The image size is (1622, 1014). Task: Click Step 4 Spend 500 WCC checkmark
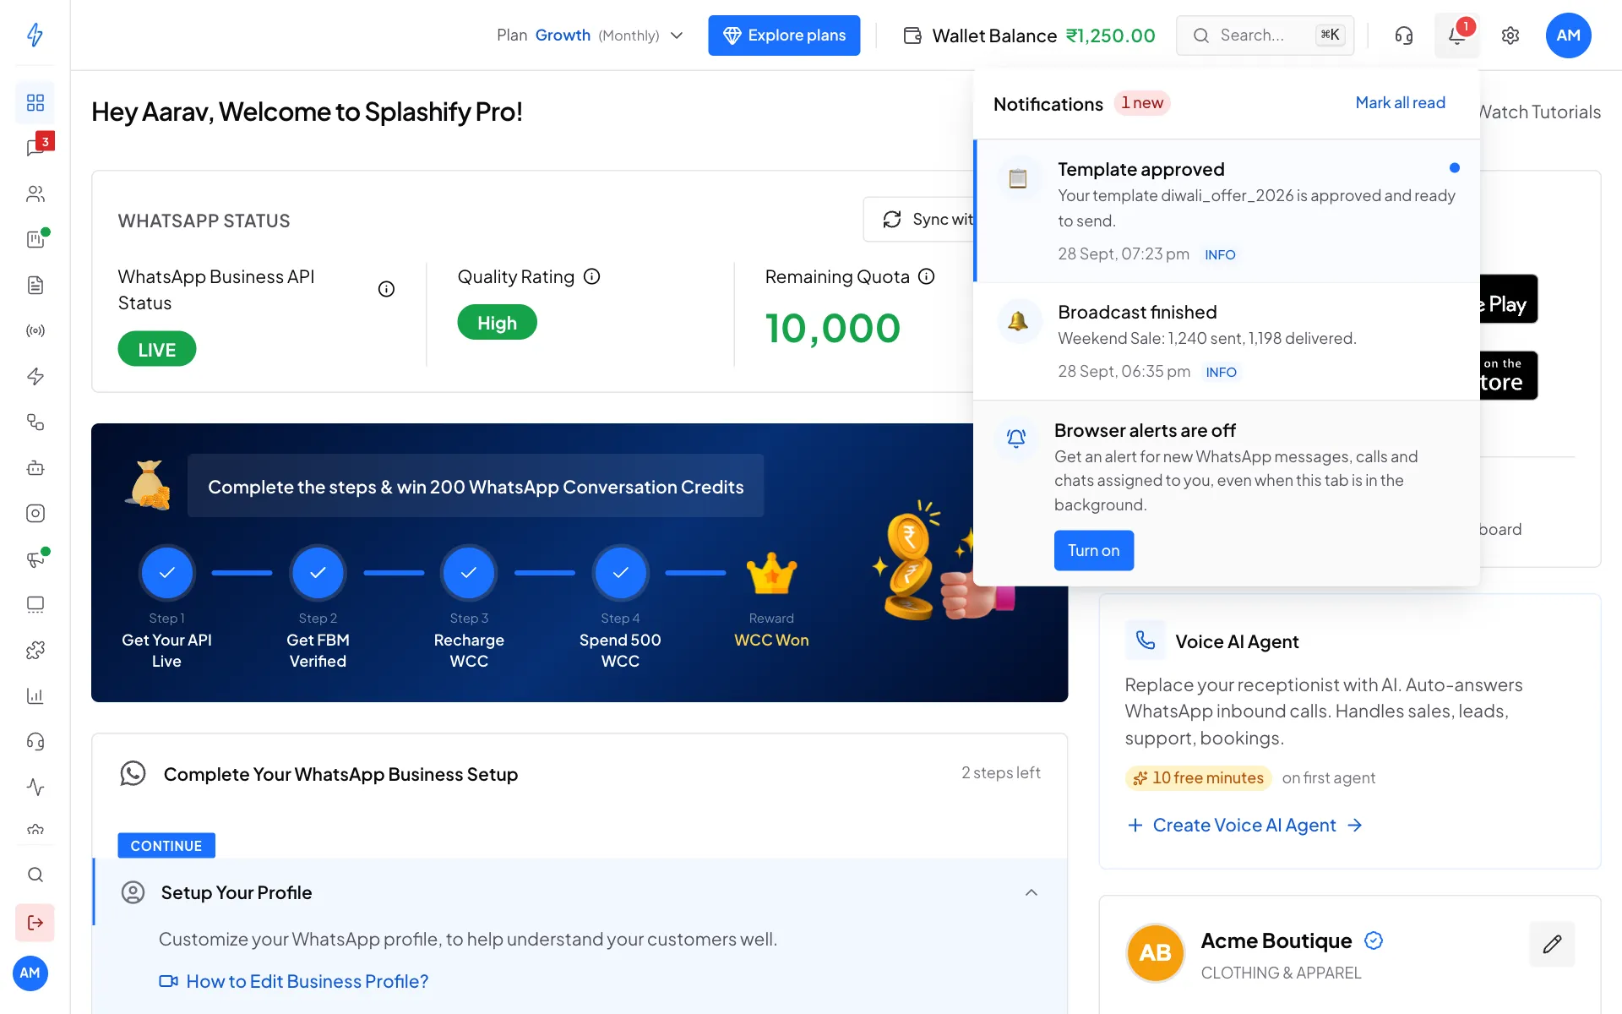(x=620, y=573)
